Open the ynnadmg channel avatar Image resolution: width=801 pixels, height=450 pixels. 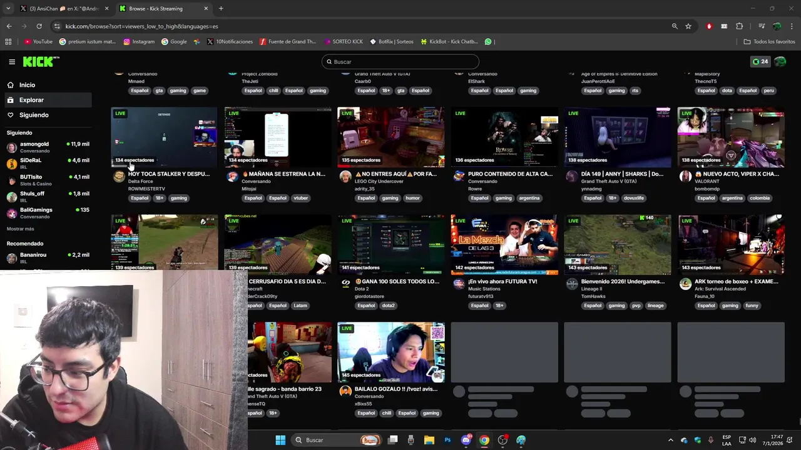(572, 176)
